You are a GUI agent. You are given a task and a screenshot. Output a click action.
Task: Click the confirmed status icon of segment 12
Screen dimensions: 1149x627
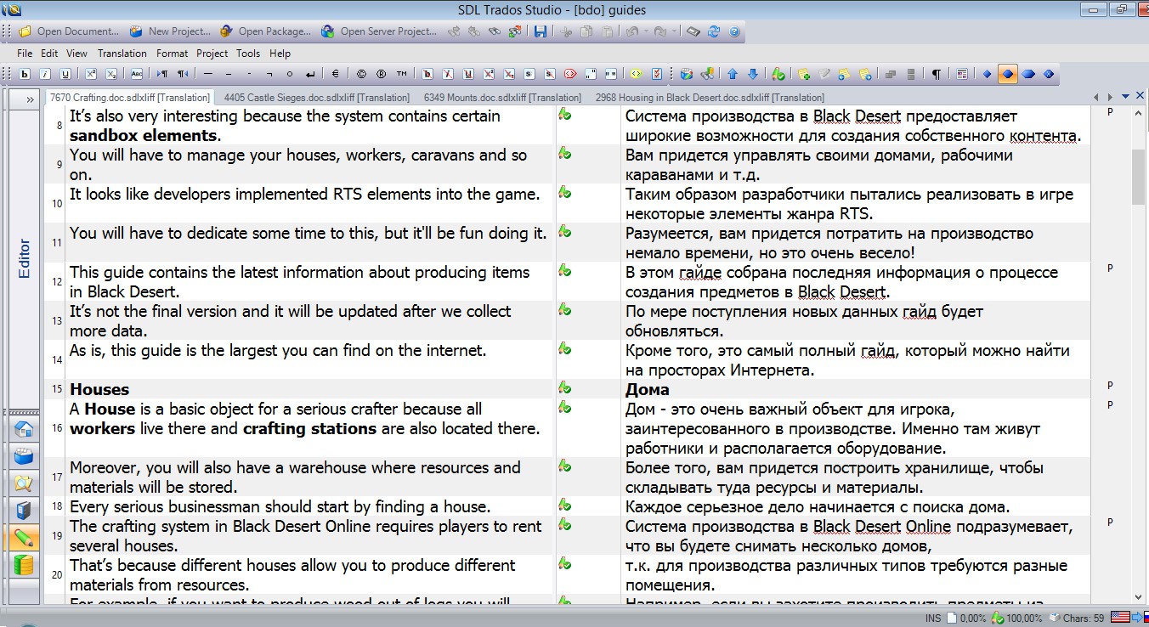[565, 271]
